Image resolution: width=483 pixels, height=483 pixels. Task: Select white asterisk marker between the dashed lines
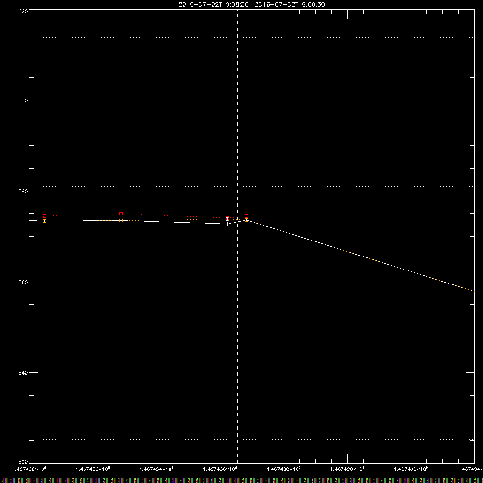coord(227,219)
